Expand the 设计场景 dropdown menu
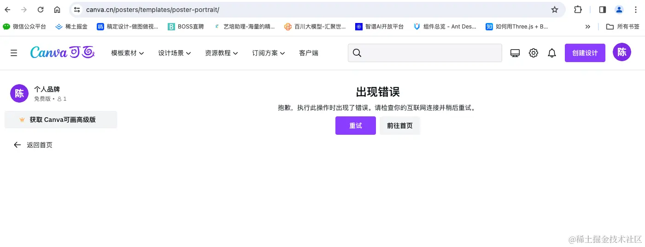The height and width of the screenshot is (247, 645). click(175, 53)
